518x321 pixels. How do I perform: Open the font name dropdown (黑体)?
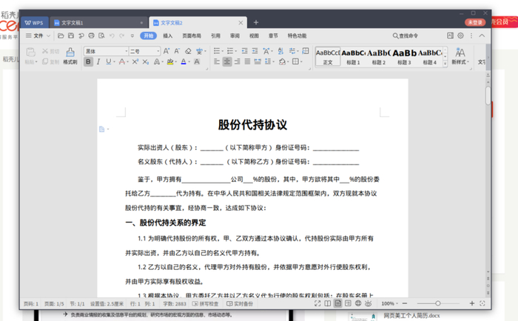(x=107, y=51)
